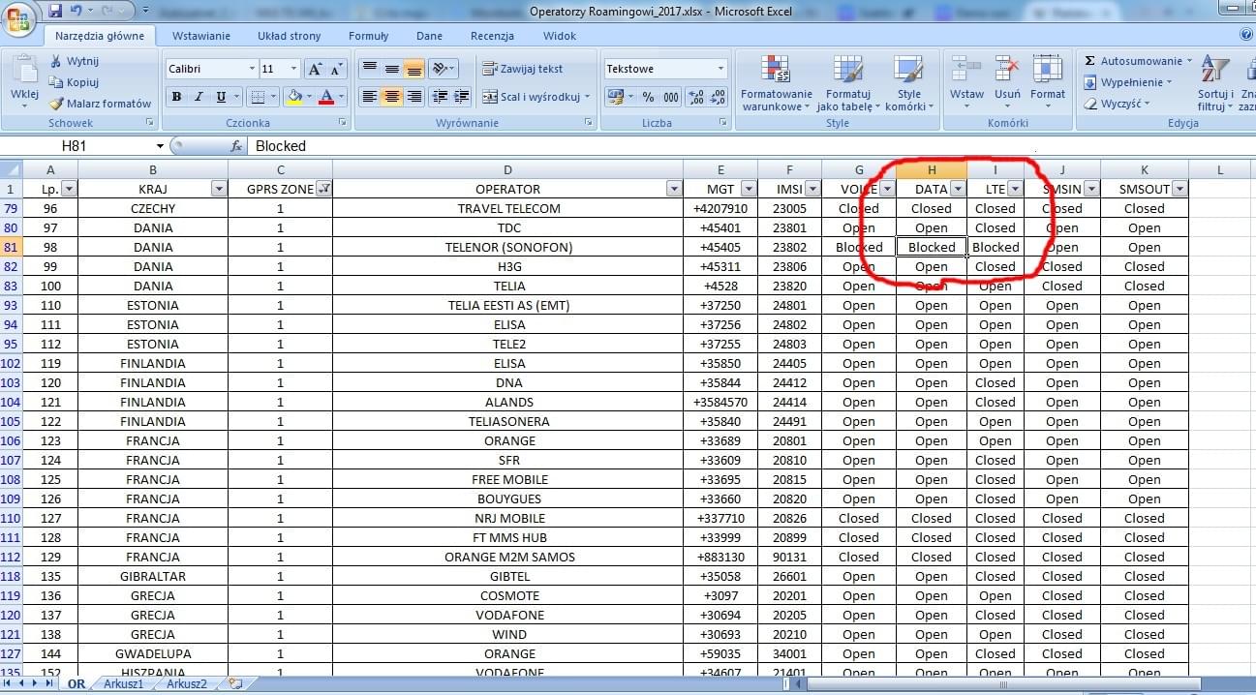Increase the cell indent
Image resolution: width=1256 pixels, height=695 pixels.
[x=461, y=97]
